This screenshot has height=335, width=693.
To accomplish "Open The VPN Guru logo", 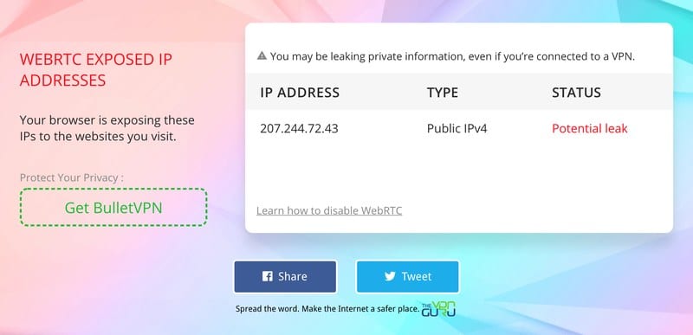I will [438, 309].
